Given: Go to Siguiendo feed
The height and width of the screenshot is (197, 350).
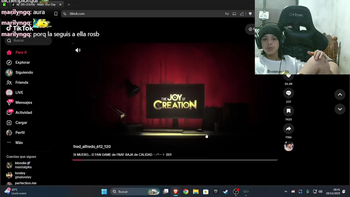Looking at the screenshot, I should click(x=19, y=73).
